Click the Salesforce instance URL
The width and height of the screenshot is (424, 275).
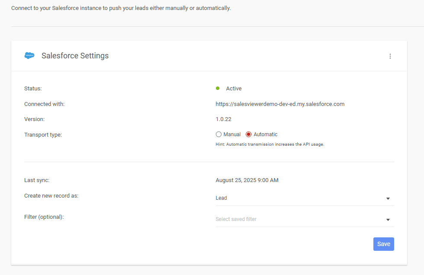pos(280,104)
